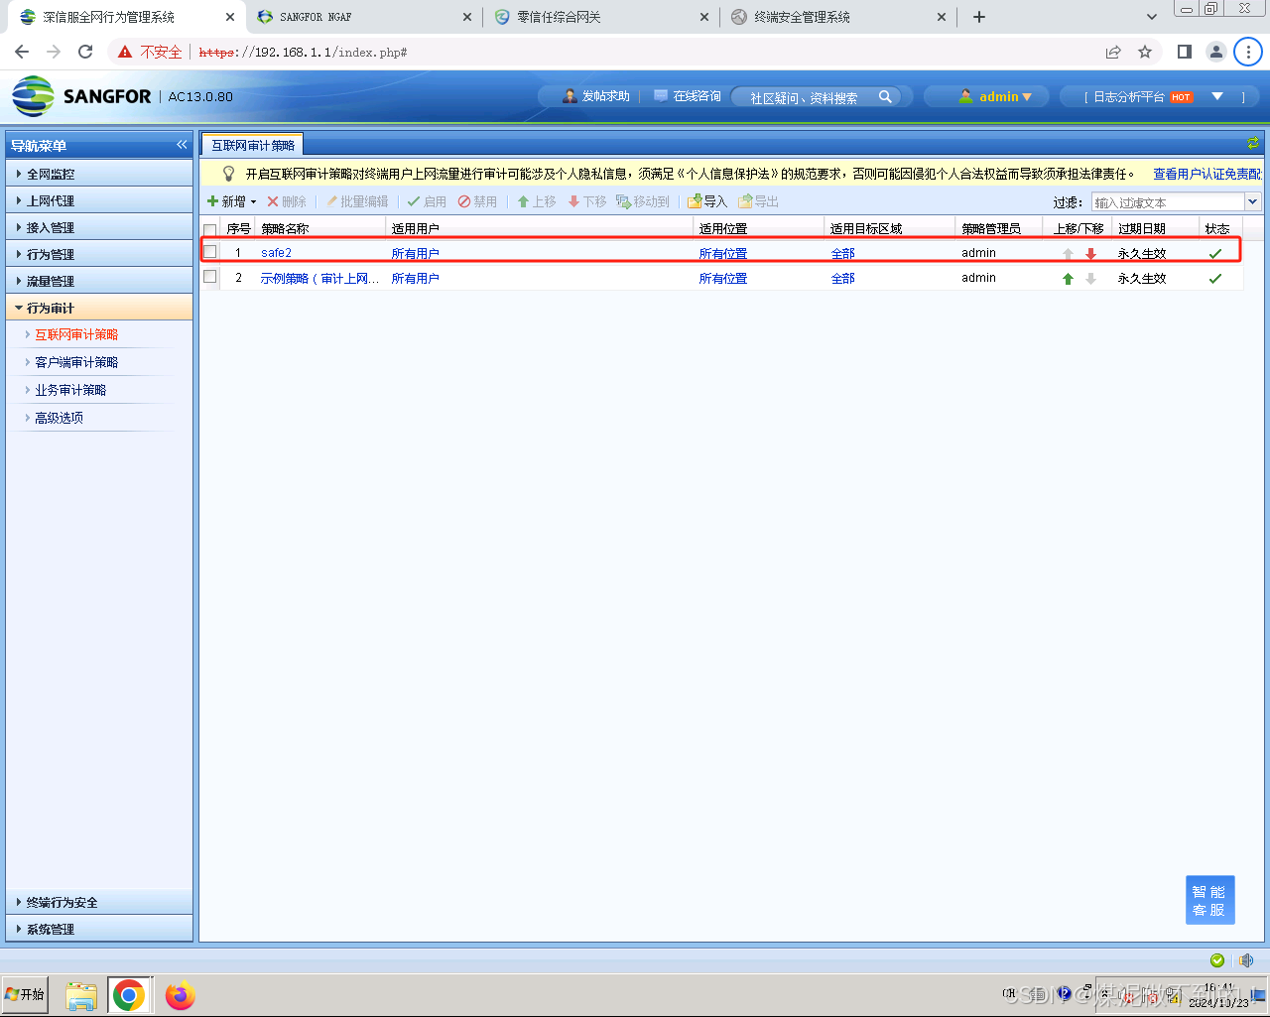Image resolution: width=1270 pixels, height=1017 pixels.
Task: Click 所有用户 link in safe2 row
Action: coord(415,254)
